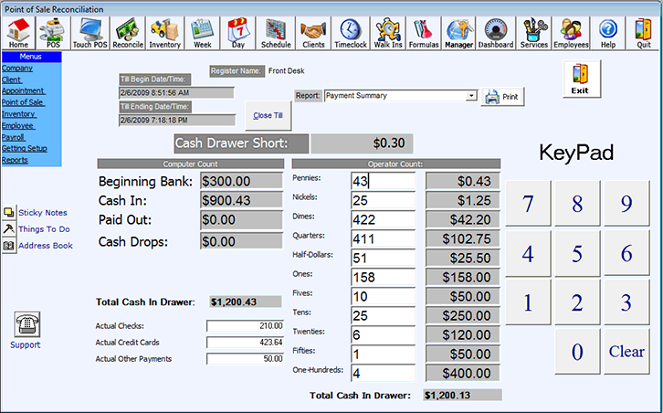Viewport: 663px width, 413px height.
Task: Click the Ones count field
Action: 383,277
